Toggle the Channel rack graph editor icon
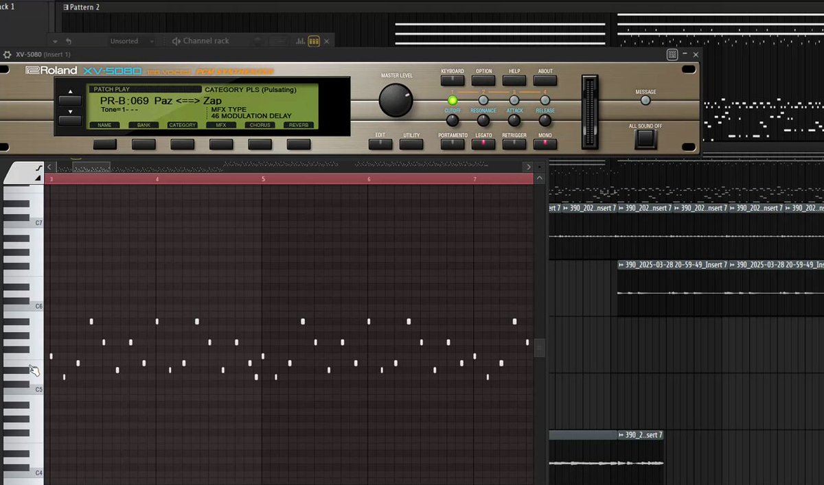 pos(301,41)
